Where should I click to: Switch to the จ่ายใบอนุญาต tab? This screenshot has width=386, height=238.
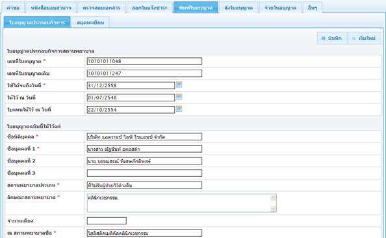tap(280, 8)
